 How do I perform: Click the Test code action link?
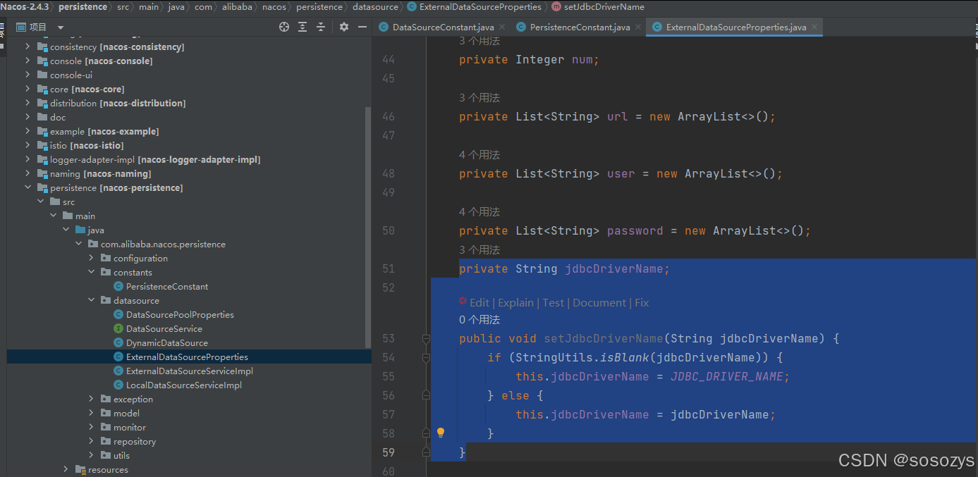553,302
